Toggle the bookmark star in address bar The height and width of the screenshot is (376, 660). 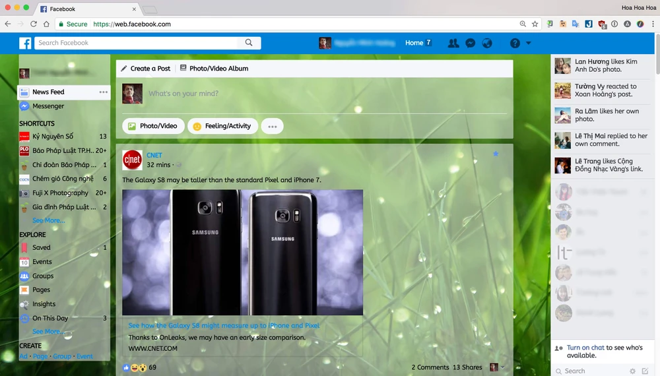(535, 24)
